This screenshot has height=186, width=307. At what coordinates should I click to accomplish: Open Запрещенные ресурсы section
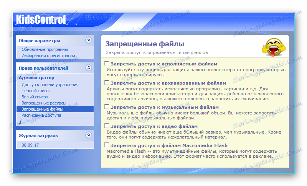coord(44,103)
